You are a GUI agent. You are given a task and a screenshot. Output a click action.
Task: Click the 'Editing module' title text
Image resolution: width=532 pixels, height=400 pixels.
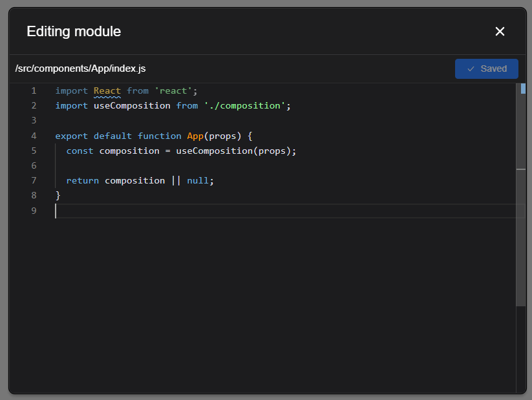pyautogui.click(x=74, y=32)
